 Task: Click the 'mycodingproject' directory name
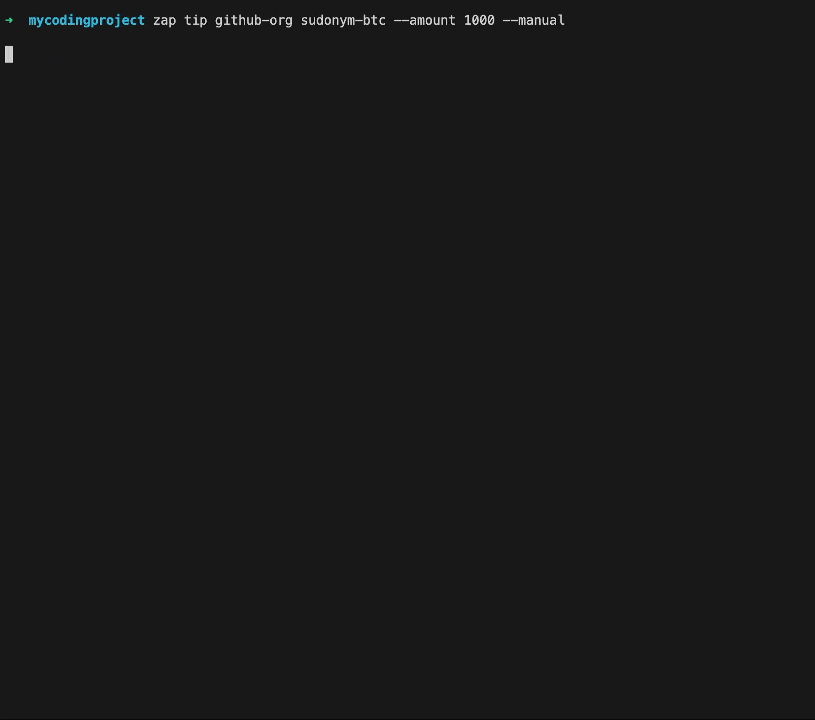[86, 21]
